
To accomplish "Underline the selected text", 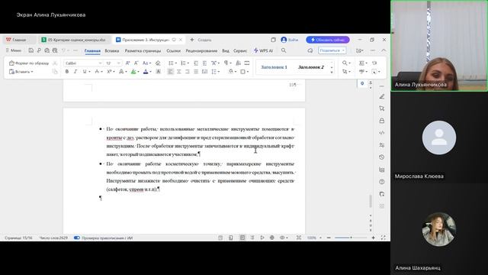I will (85, 72).
